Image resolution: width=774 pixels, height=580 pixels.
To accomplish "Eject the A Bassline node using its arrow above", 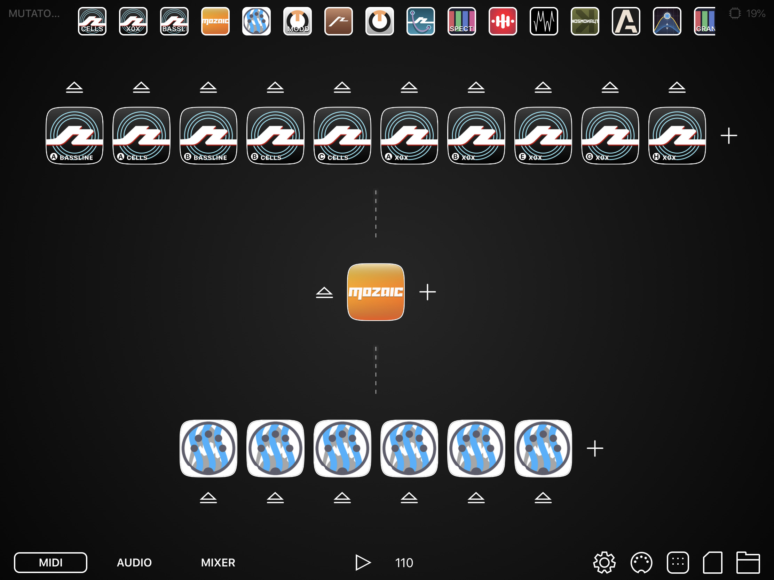I will click(x=74, y=87).
